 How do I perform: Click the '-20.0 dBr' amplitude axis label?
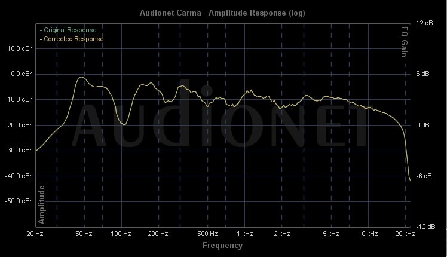(19, 125)
